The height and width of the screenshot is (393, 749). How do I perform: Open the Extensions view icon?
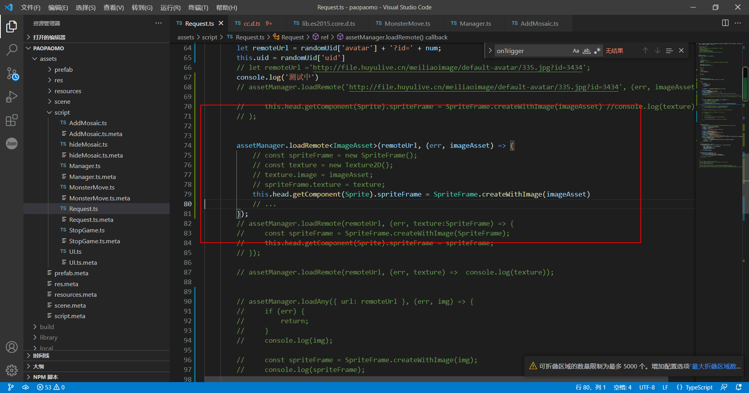pos(12,120)
